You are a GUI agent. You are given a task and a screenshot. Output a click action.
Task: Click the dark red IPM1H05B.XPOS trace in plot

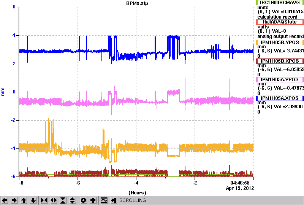[x=136, y=172]
